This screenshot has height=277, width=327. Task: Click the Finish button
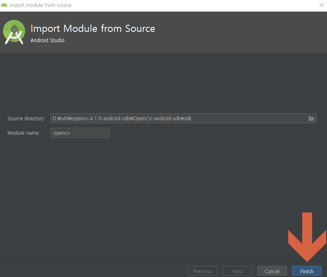point(306,271)
